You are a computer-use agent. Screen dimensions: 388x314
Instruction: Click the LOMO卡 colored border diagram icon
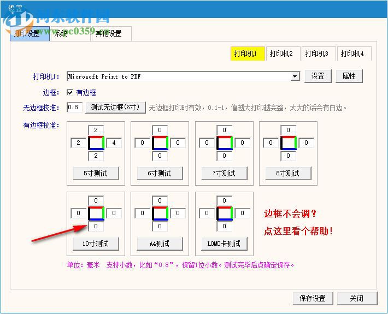click(x=225, y=214)
